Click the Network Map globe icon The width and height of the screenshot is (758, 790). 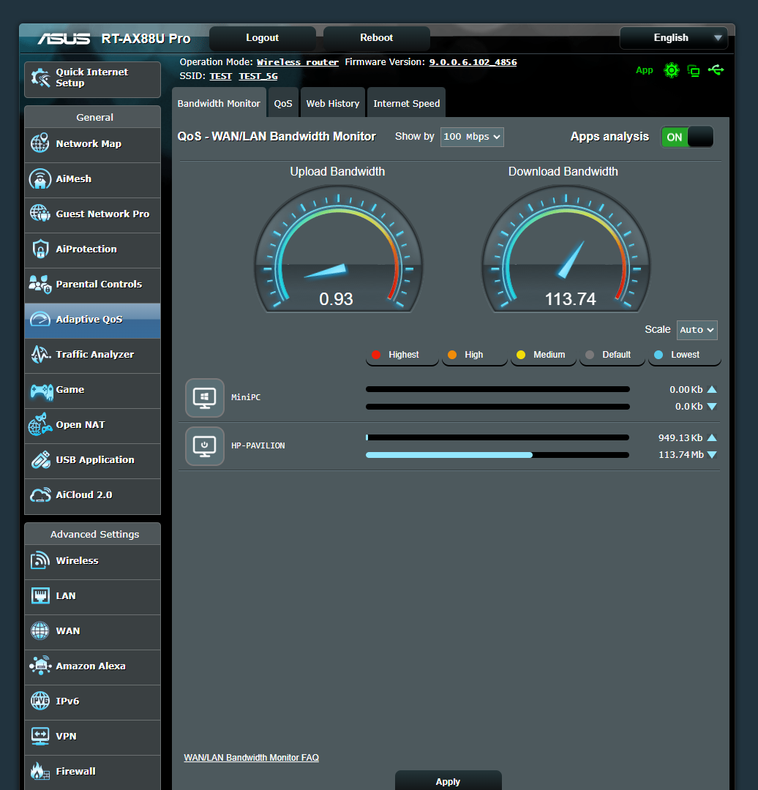tap(40, 143)
